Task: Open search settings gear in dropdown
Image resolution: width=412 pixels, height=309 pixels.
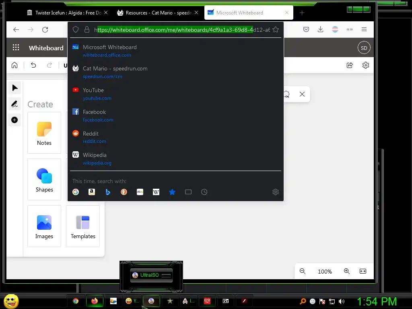Action: [x=275, y=192]
